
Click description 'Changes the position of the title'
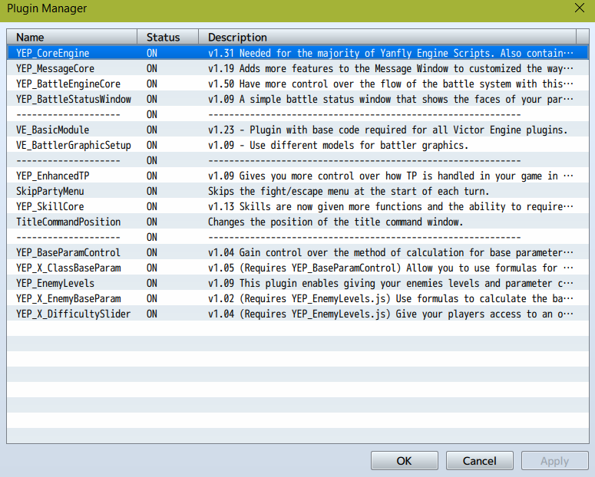pyautogui.click(x=336, y=222)
